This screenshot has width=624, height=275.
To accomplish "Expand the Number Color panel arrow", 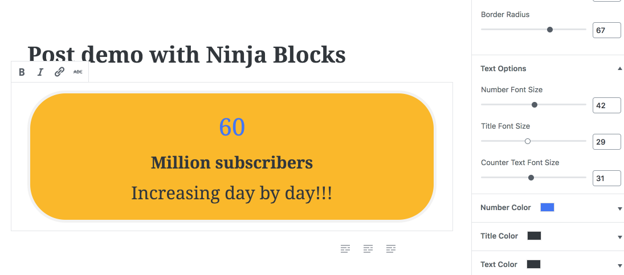I will pos(619,208).
